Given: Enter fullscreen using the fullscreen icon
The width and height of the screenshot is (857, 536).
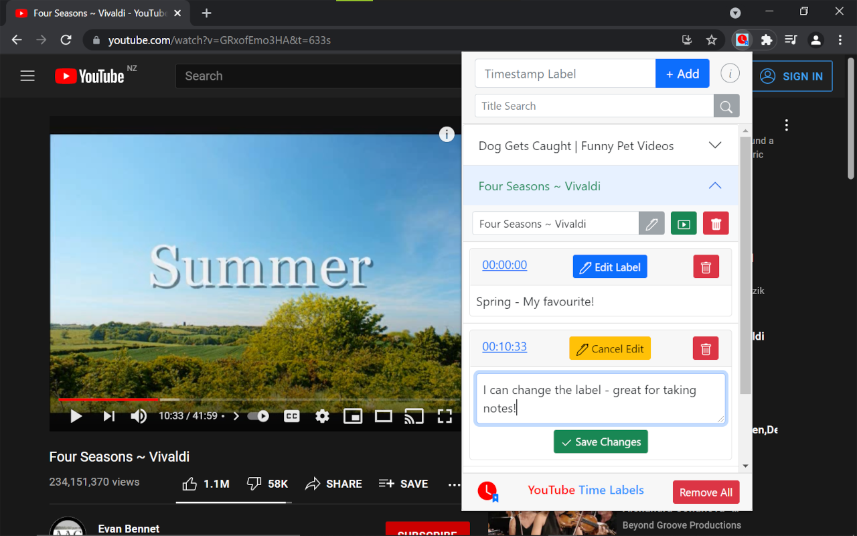Looking at the screenshot, I should [x=445, y=416].
